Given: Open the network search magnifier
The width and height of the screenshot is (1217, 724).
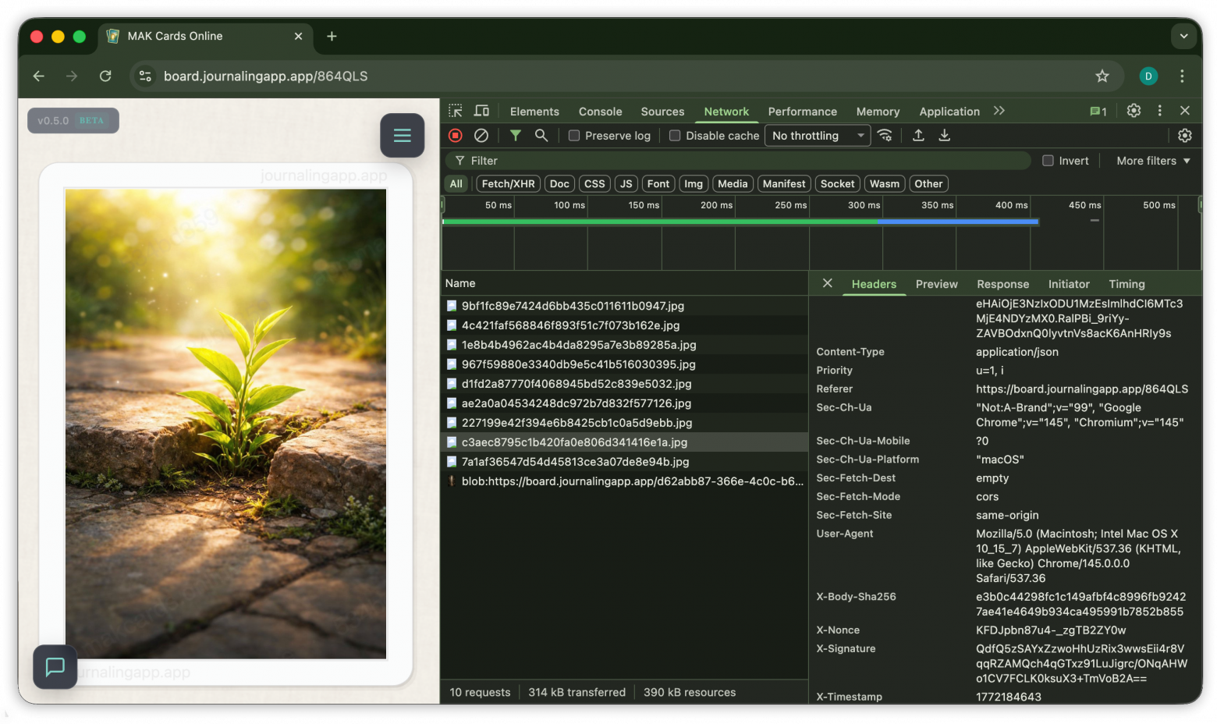Looking at the screenshot, I should pyautogui.click(x=541, y=136).
